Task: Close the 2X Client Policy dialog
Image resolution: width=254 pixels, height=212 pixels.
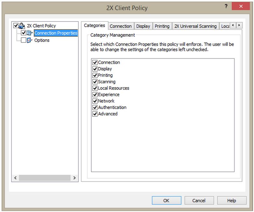Action: 241,6
